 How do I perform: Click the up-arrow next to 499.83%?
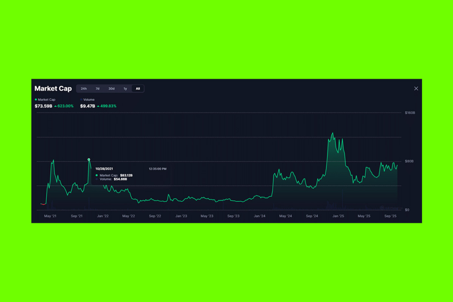(99, 106)
